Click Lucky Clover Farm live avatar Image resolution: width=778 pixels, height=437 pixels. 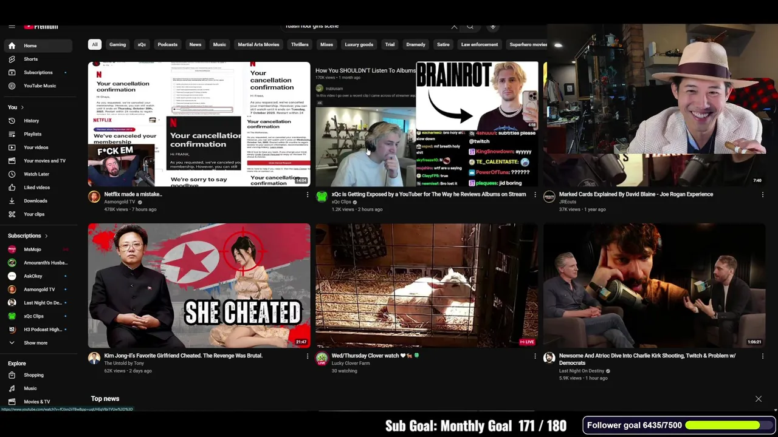pos(322,358)
